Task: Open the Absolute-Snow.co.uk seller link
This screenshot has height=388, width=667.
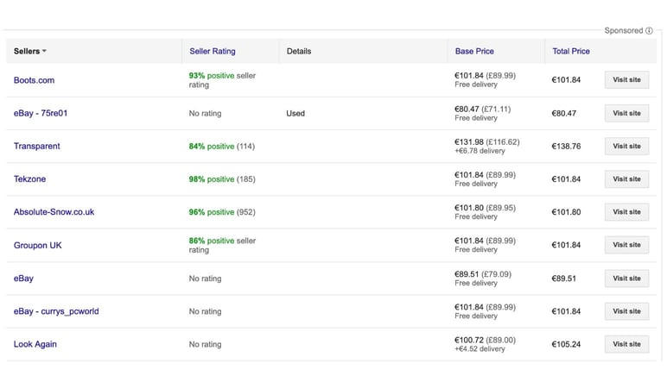Action: pyautogui.click(x=54, y=212)
